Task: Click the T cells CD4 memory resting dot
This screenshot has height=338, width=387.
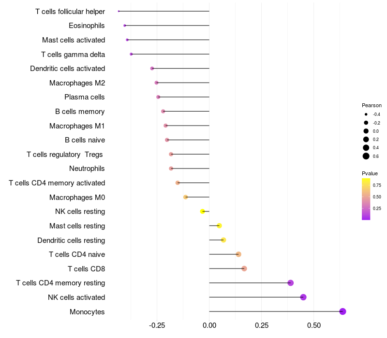Action: (290, 283)
